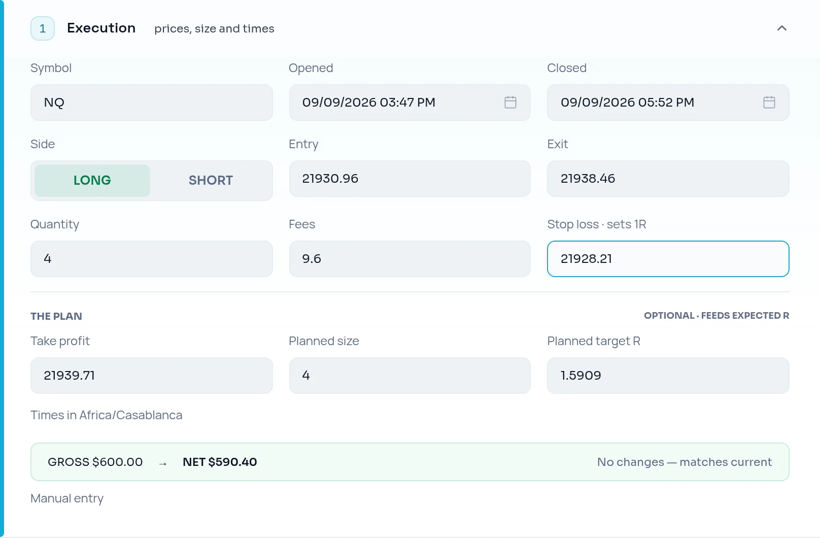Edit the Fees field showing 9.6
This screenshot has height=538, width=820.
(x=410, y=259)
